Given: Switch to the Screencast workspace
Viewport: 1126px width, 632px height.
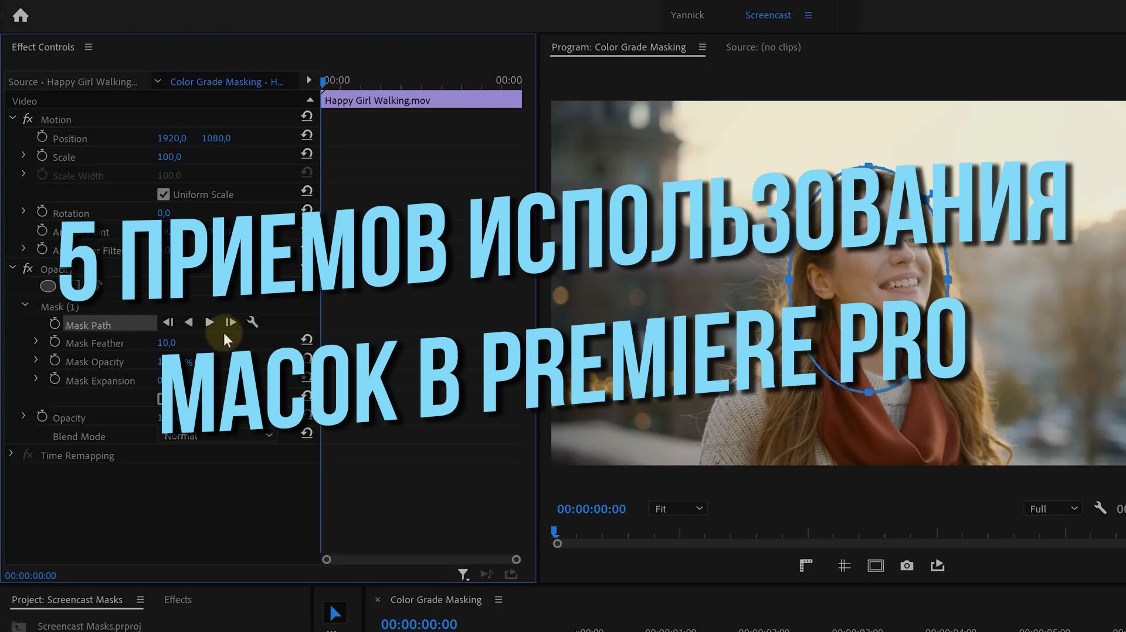Looking at the screenshot, I should (768, 15).
